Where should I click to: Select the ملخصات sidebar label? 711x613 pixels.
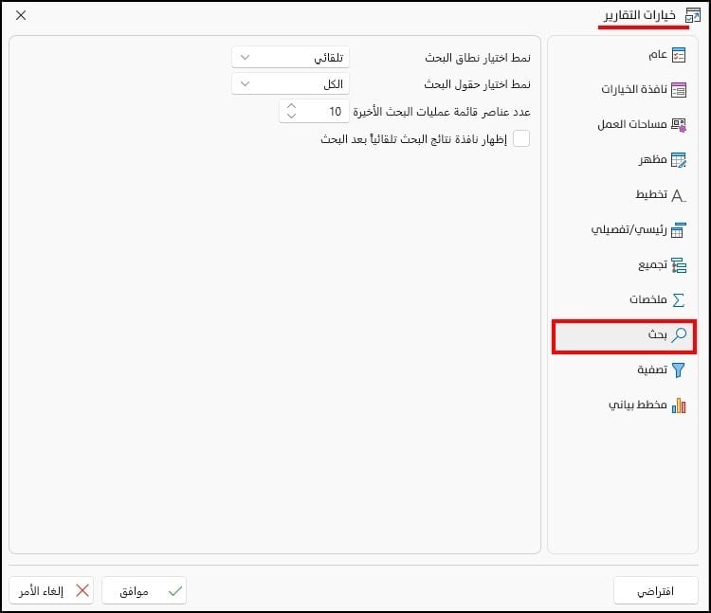click(x=648, y=299)
